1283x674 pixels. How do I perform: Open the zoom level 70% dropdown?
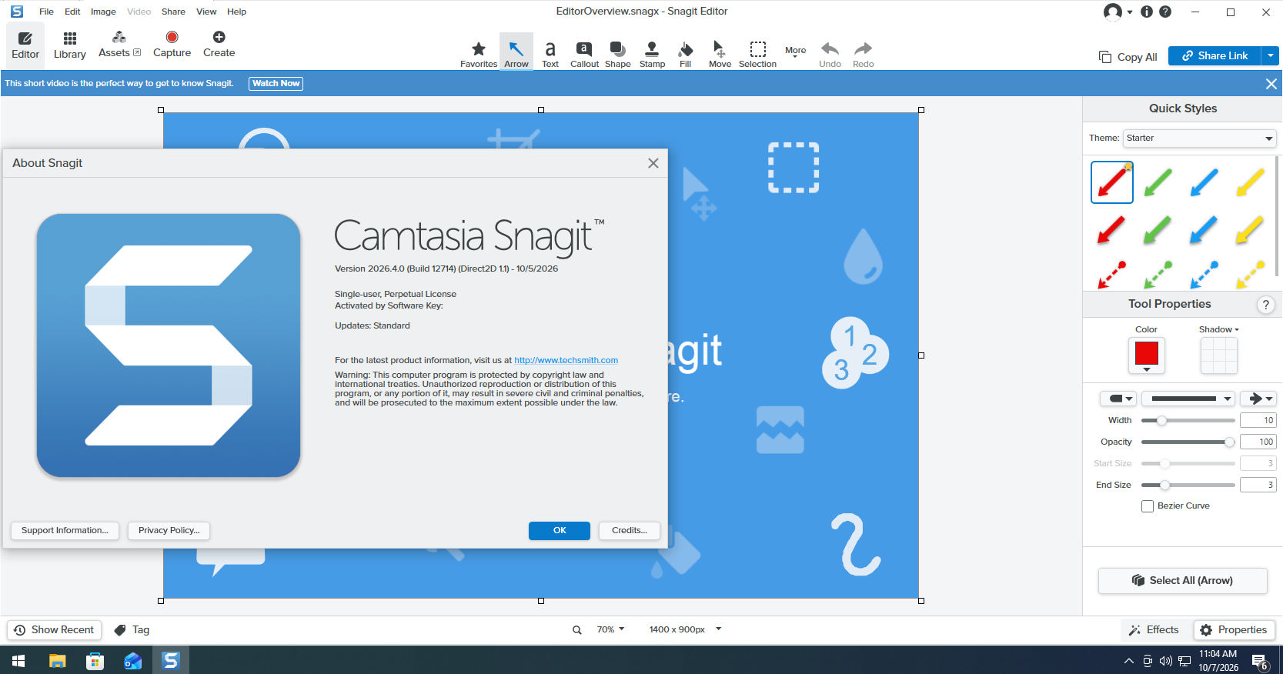coord(610,629)
